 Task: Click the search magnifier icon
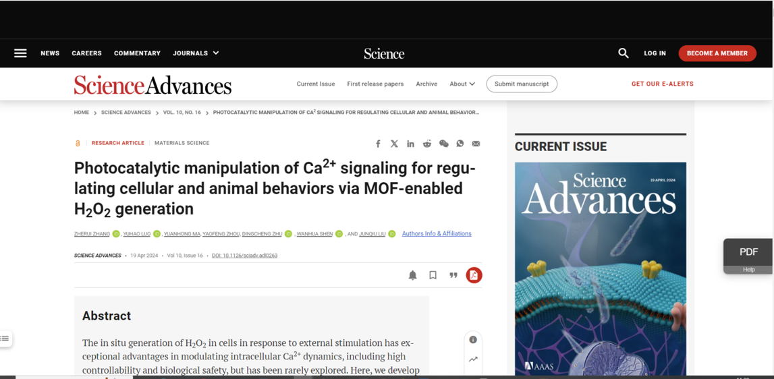tap(624, 53)
